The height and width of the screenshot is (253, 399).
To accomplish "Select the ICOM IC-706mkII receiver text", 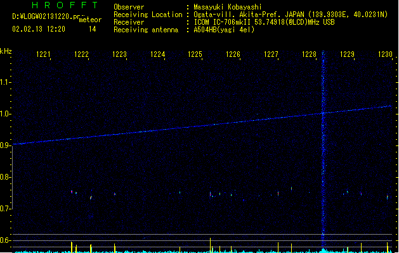I will 264,22.
